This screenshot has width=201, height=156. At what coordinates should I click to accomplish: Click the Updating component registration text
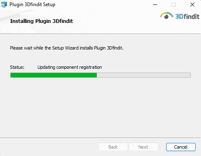[x=70, y=67]
